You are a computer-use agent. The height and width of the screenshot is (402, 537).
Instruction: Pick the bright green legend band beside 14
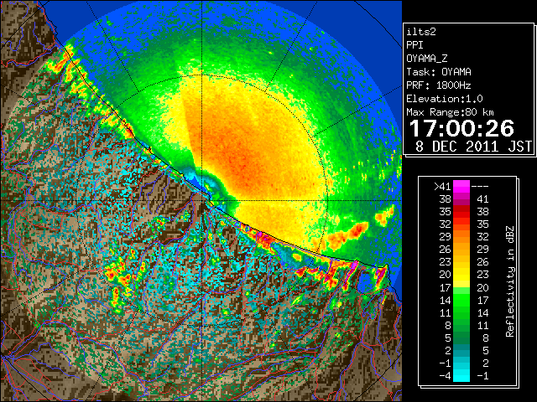(461, 300)
